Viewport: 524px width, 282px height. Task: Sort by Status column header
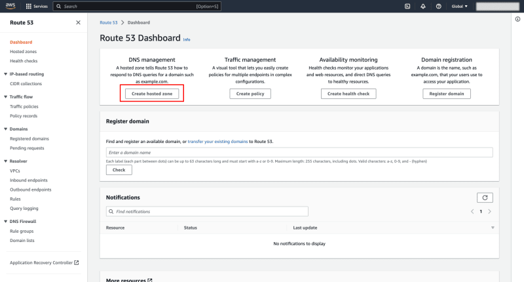(x=190, y=228)
